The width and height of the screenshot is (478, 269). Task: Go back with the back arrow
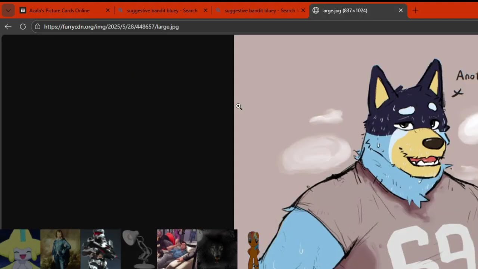(8, 27)
